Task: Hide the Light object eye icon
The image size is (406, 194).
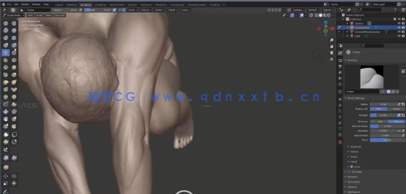Action: [x=399, y=36]
